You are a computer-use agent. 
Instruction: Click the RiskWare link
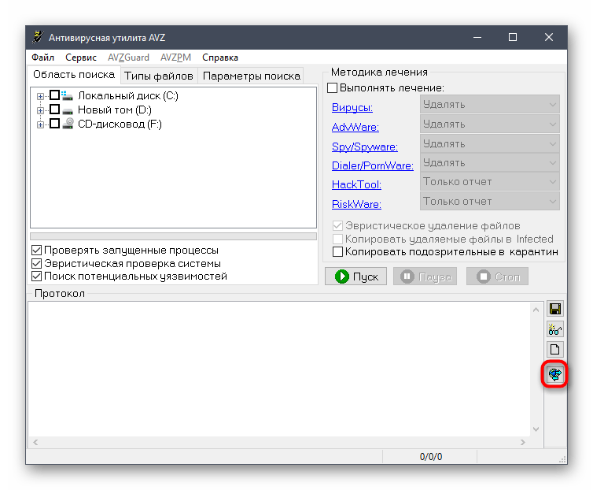pyautogui.click(x=356, y=204)
